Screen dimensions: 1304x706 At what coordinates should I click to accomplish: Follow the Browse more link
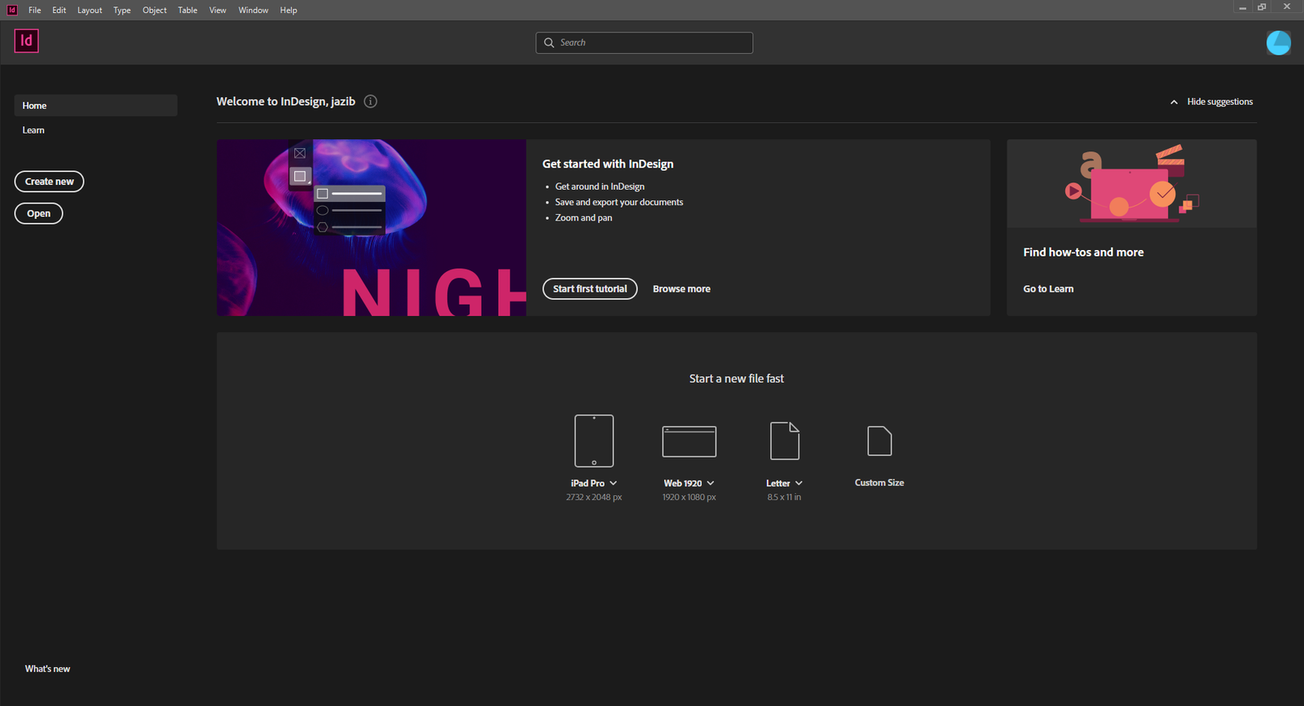[681, 289]
